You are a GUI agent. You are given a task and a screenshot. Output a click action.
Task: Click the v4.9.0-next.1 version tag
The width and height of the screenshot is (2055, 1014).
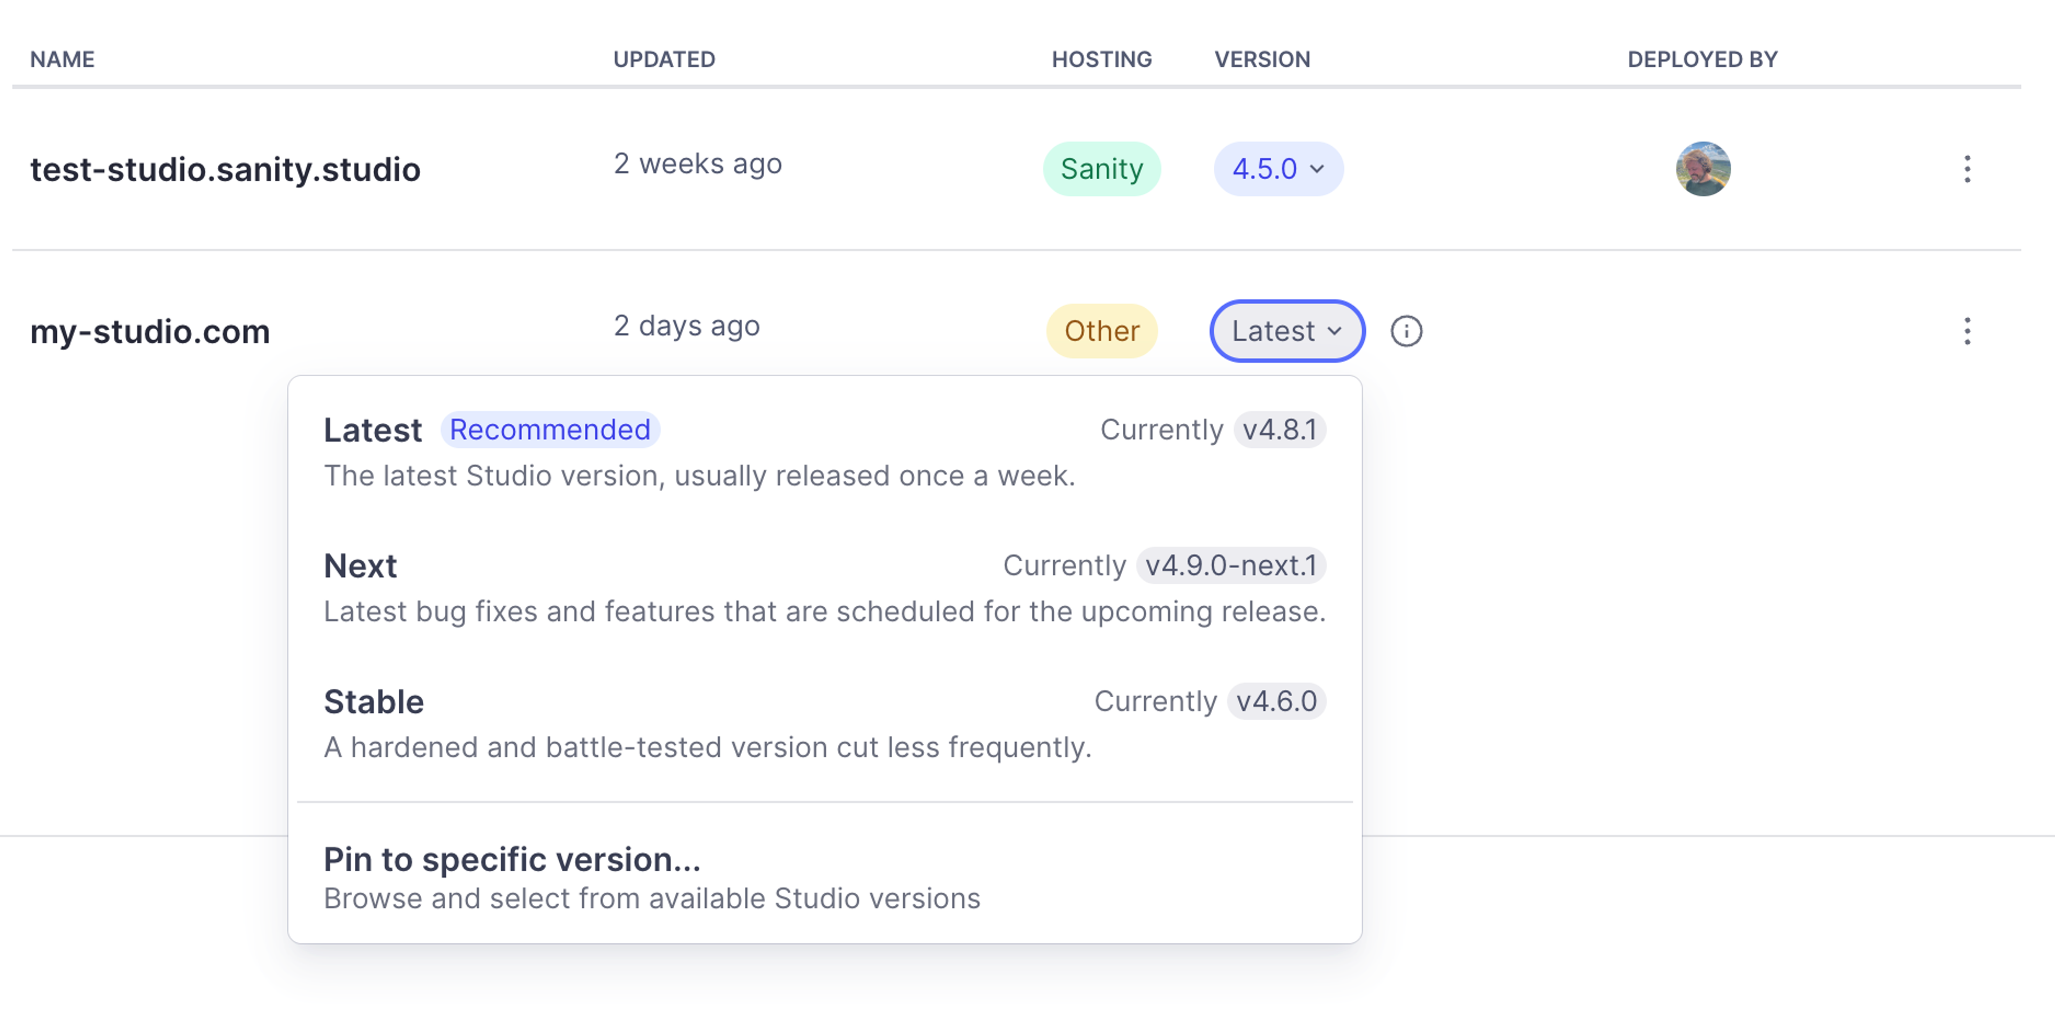[x=1230, y=566]
